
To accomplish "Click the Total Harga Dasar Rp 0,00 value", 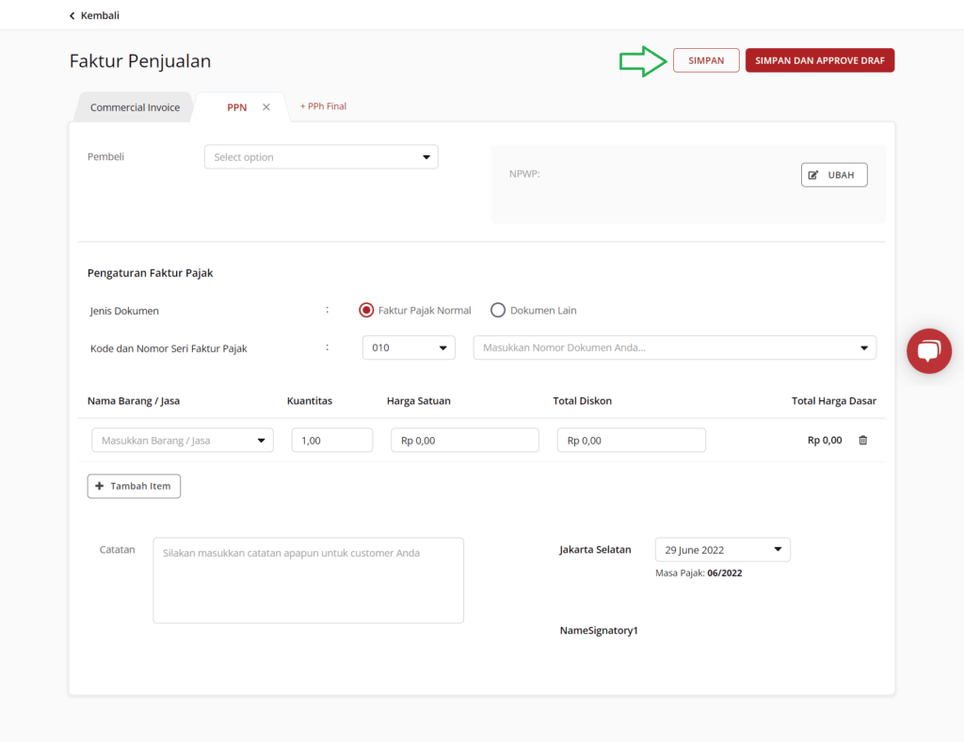I will point(825,440).
